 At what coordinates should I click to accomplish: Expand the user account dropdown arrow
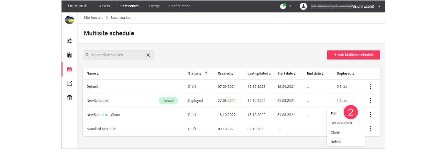point(380,6)
